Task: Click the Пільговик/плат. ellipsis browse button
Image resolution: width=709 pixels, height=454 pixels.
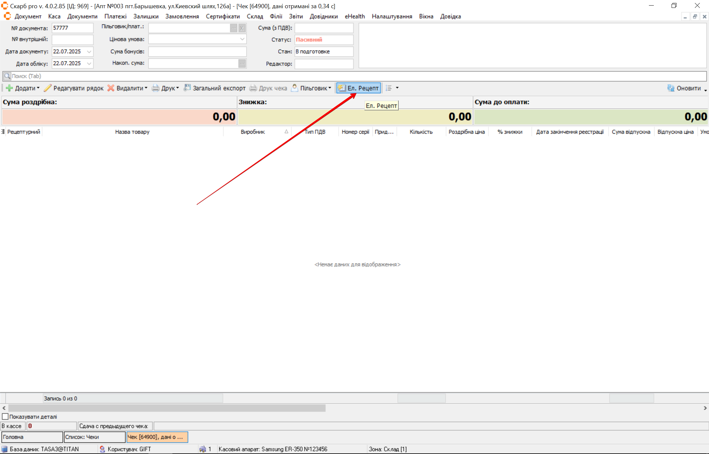Action: click(x=233, y=28)
